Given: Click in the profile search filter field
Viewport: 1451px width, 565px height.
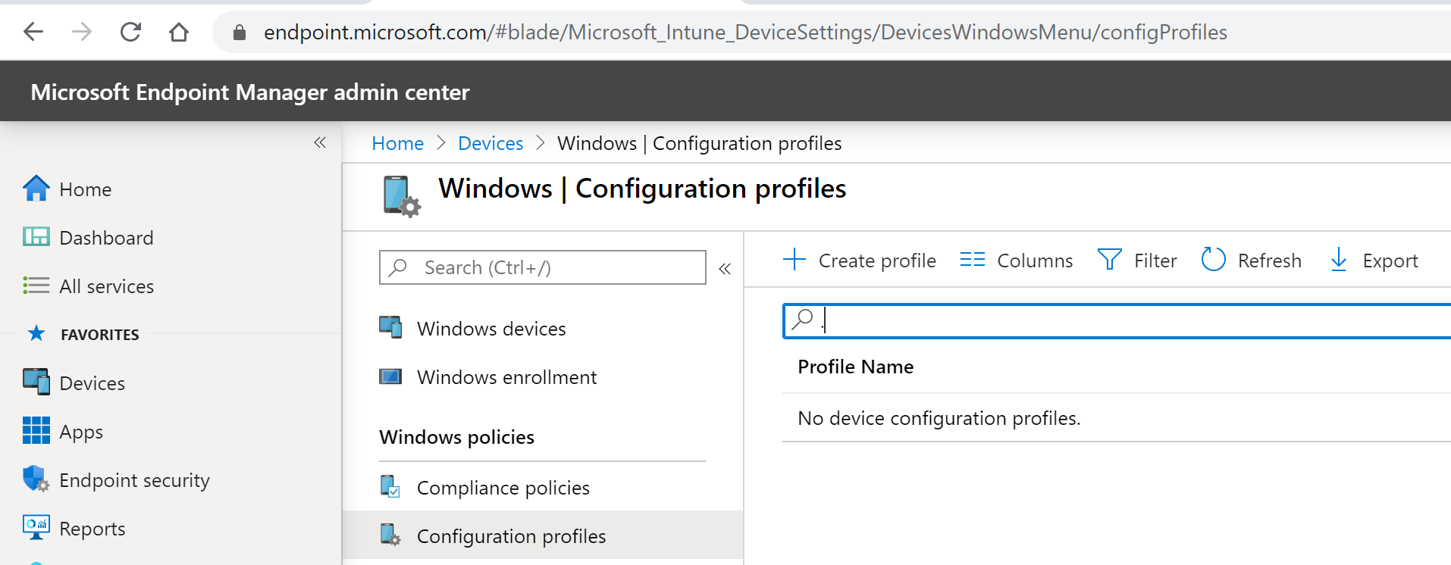Looking at the screenshot, I should (1117, 320).
